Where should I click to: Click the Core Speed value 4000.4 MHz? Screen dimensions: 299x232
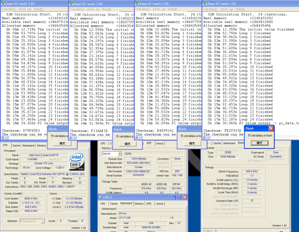pyautogui.click(x=31, y=199)
